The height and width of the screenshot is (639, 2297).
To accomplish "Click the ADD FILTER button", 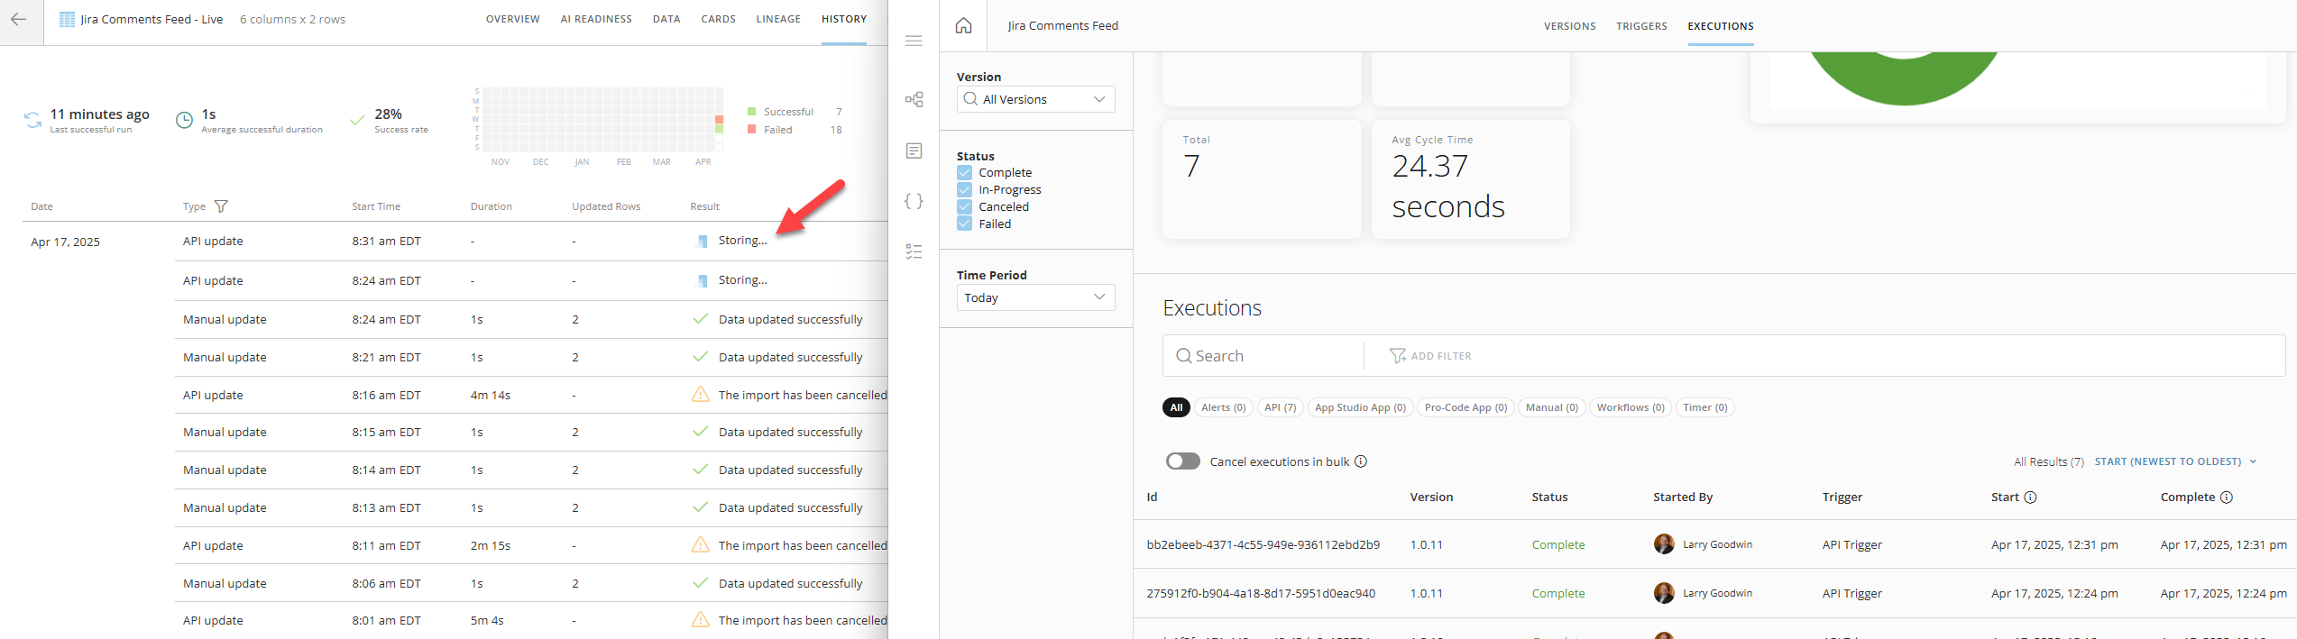I will point(1431,356).
